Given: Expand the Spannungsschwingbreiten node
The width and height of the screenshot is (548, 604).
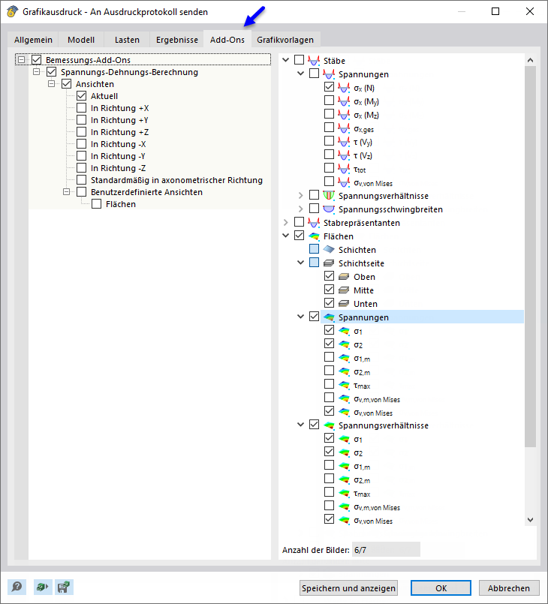Looking at the screenshot, I should [x=300, y=209].
